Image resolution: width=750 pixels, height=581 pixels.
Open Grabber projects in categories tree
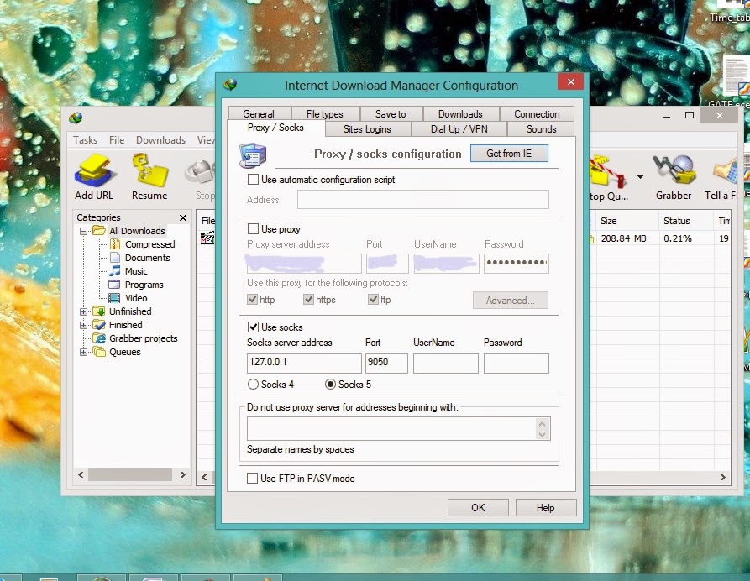144,338
